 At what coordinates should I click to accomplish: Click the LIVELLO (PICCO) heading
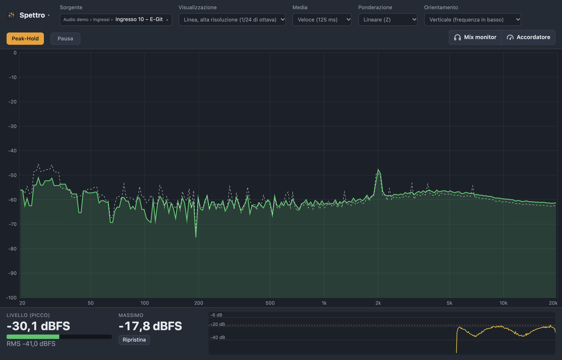coord(28,315)
